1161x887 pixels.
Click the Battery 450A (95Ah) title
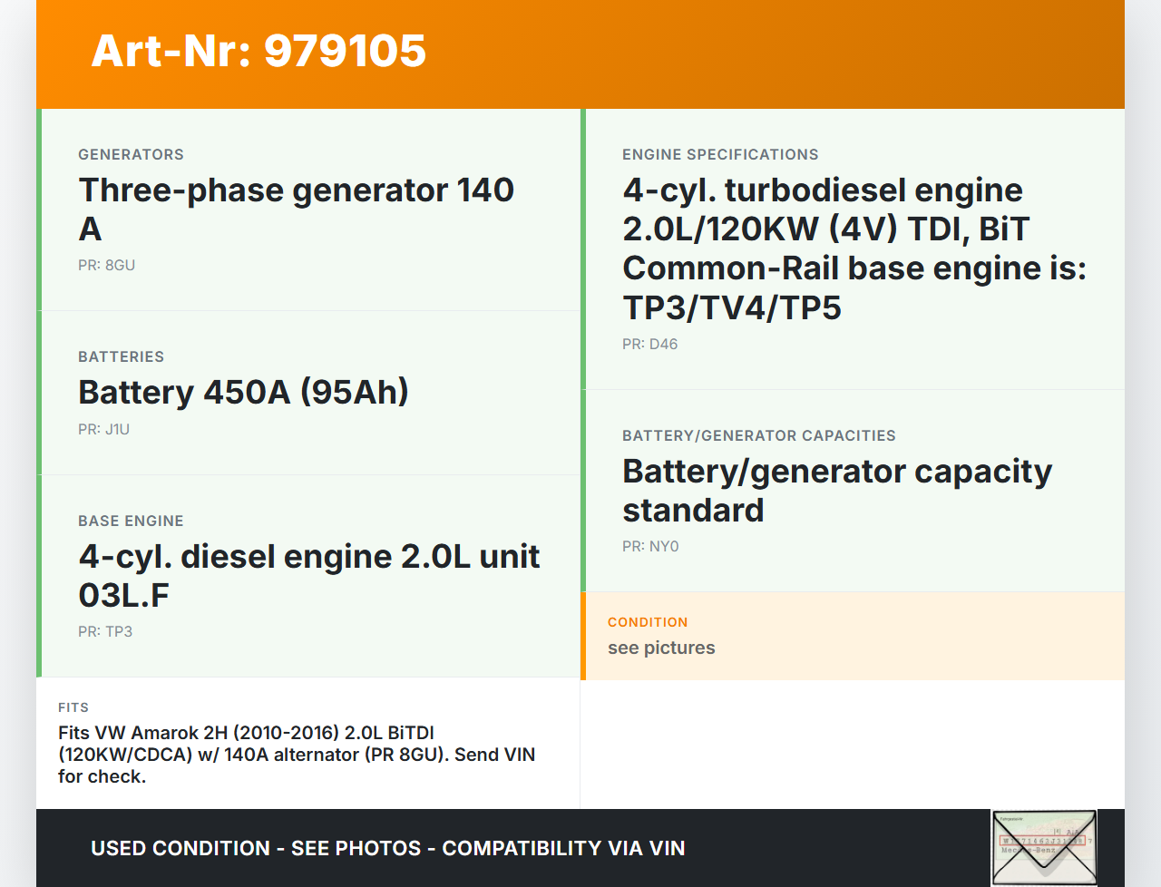tap(243, 393)
